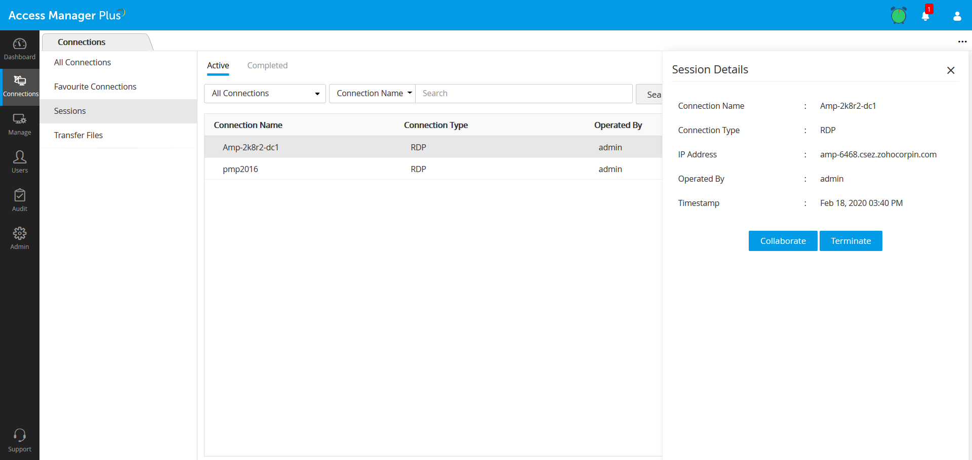
Task: Open the alarm reminder icon
Action: (x=899, y=15)
